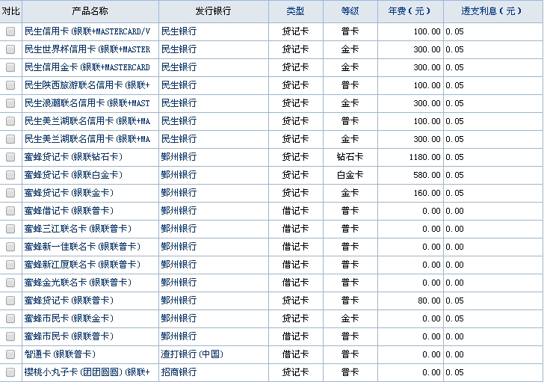Tick the compare box for 蜜蜂新江厦联名卡
This screenshot has height=382, width=544.
tap(10, 265)
